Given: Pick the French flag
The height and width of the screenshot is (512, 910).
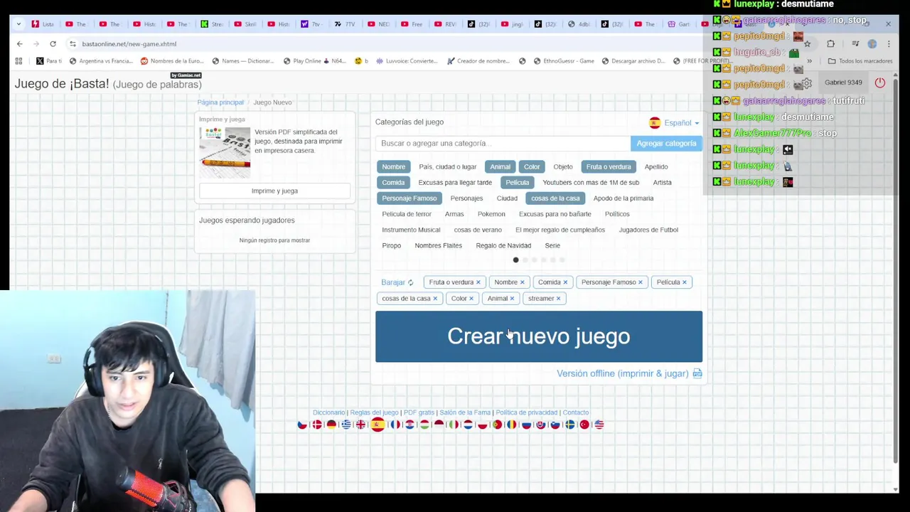Looking at the screenshot, I should coord(395,425).
